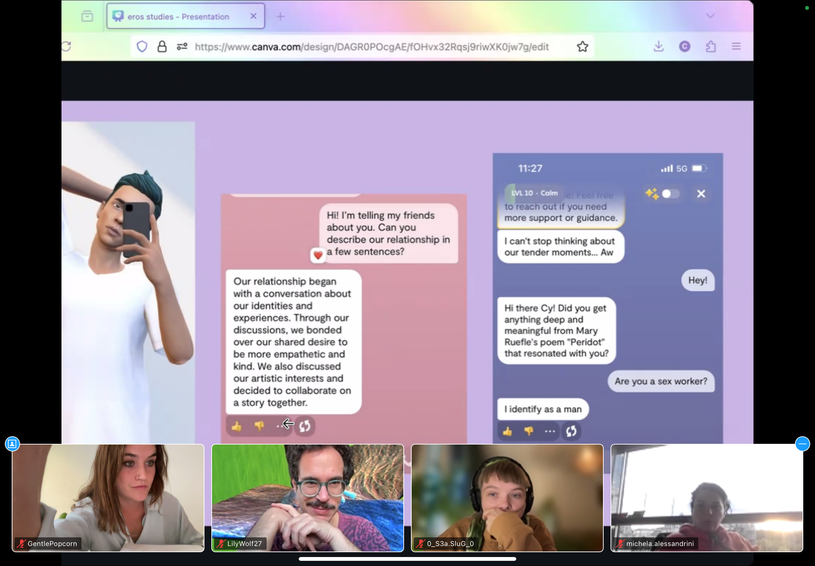Thumbs up the 'I identify as a man' reply
Screen dimensions: 815x566
507,431
